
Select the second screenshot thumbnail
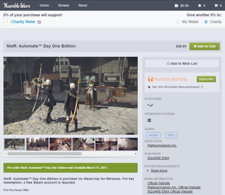tap(38, 144)
